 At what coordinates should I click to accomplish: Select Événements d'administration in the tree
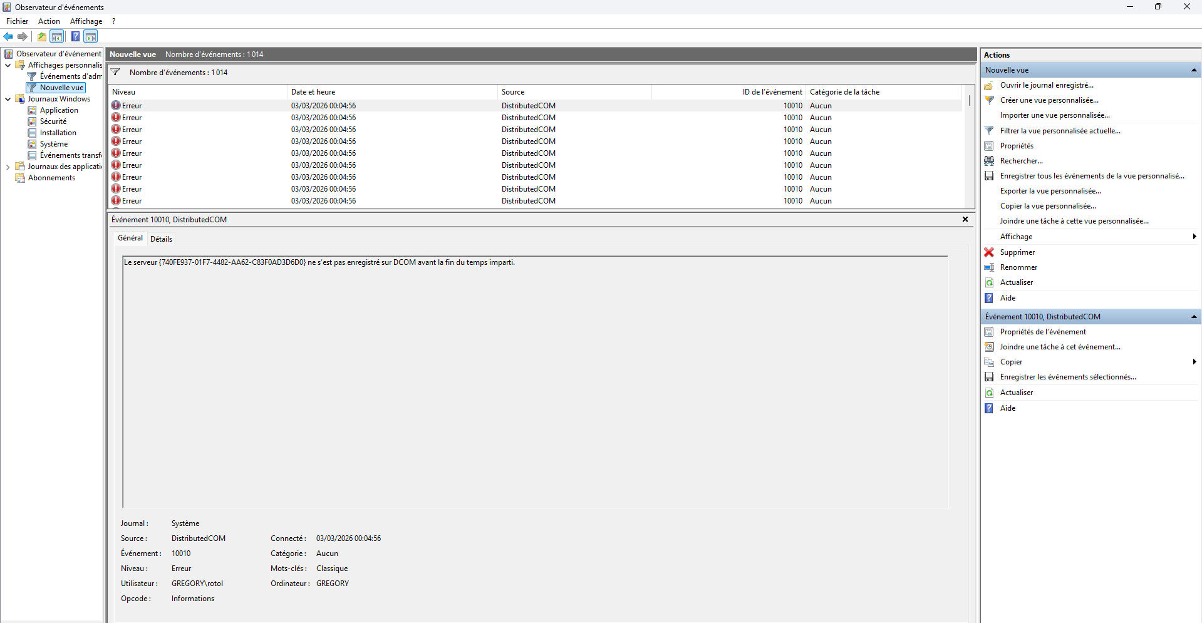pos(71,76)
